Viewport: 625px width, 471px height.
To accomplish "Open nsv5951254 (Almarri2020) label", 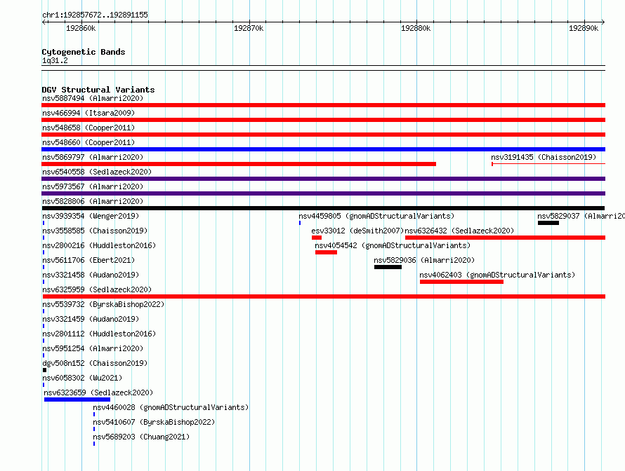I will pyautogui.click(x=93, y=348).
